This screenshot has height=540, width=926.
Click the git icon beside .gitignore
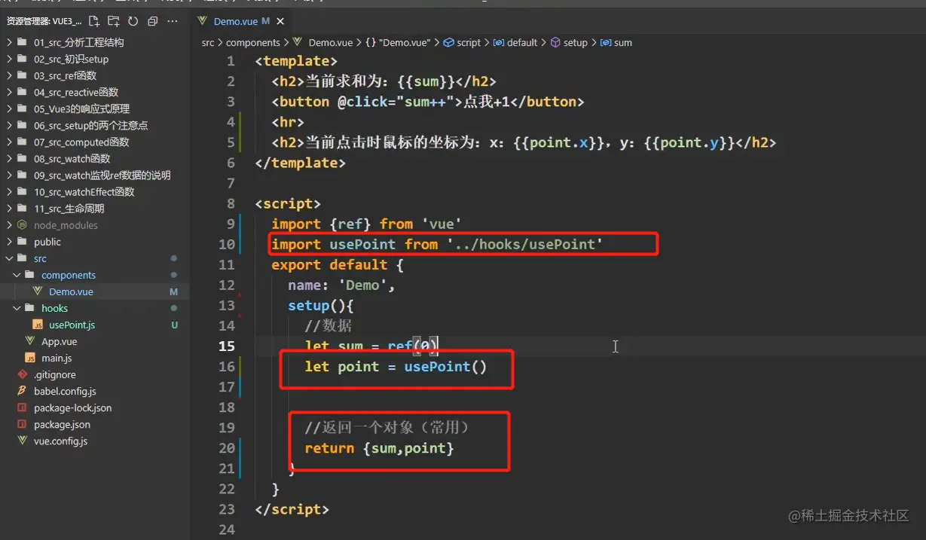tap(23, 374)
